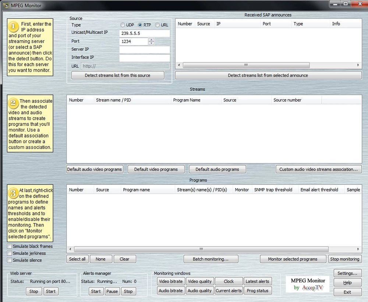Sort SAP announces by Number column
This screenshot has width=368, height=302.
(185, 24)
